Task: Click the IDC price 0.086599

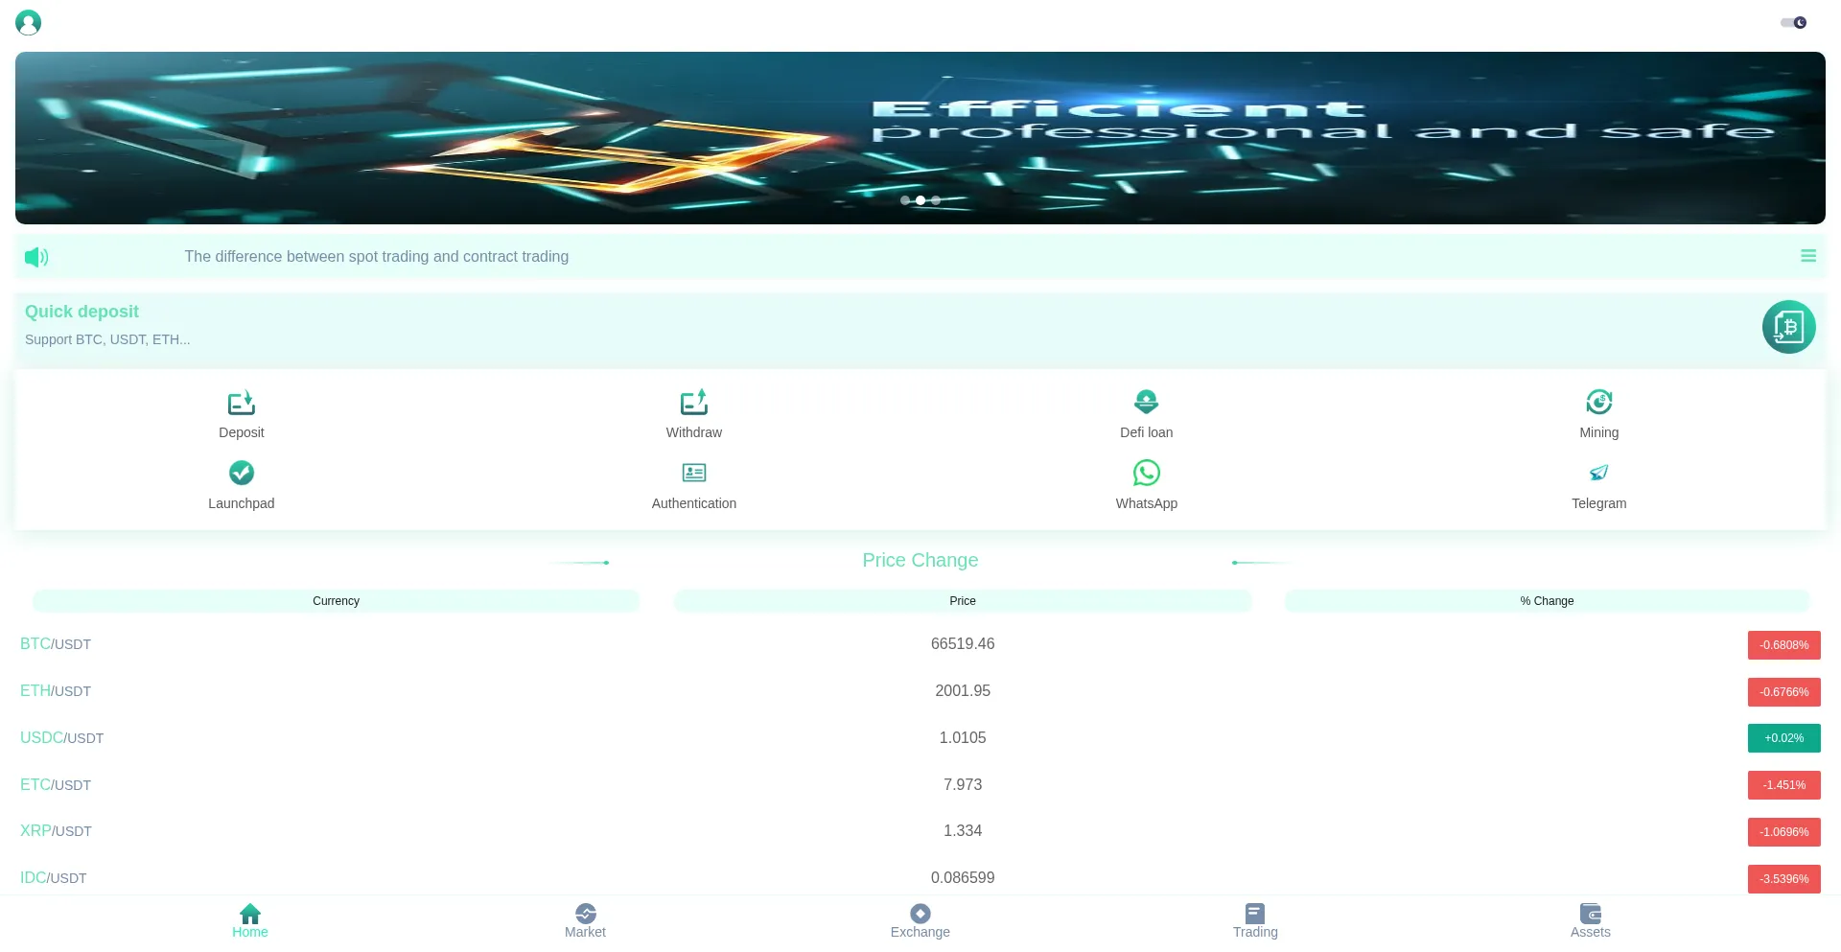Action: point(963,878)
